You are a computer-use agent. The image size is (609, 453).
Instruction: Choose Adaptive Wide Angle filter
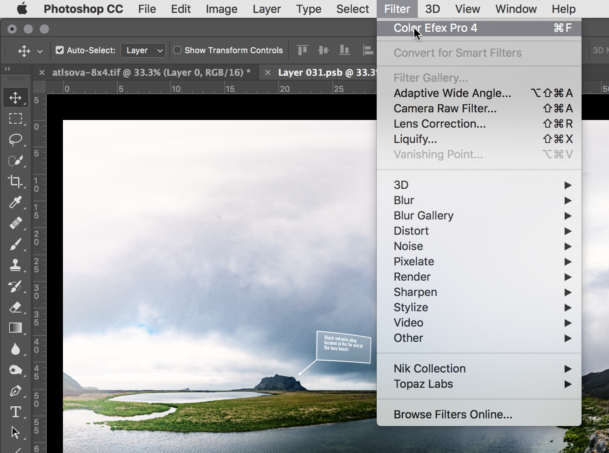coord(479,93)
